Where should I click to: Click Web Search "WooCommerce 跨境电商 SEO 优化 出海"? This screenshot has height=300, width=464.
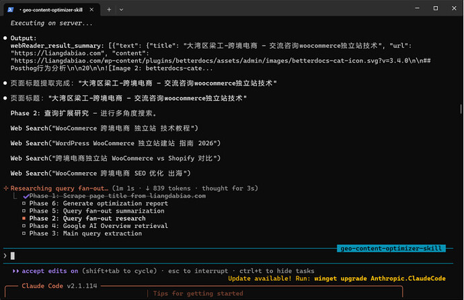click(100, 174)
